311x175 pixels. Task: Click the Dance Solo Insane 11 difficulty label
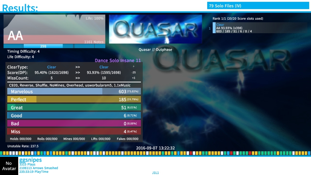pyautogui.click(x=118, y=61)
